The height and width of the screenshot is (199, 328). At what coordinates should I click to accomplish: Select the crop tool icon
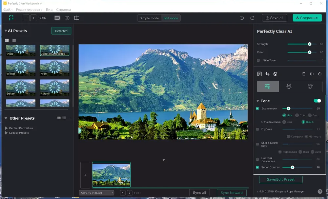click(267, 74)
